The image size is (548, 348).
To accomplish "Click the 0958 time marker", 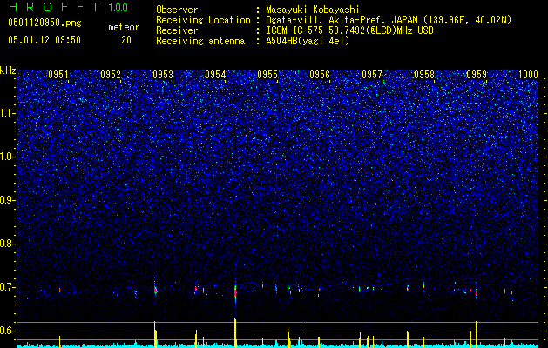I will click(424, 75).
